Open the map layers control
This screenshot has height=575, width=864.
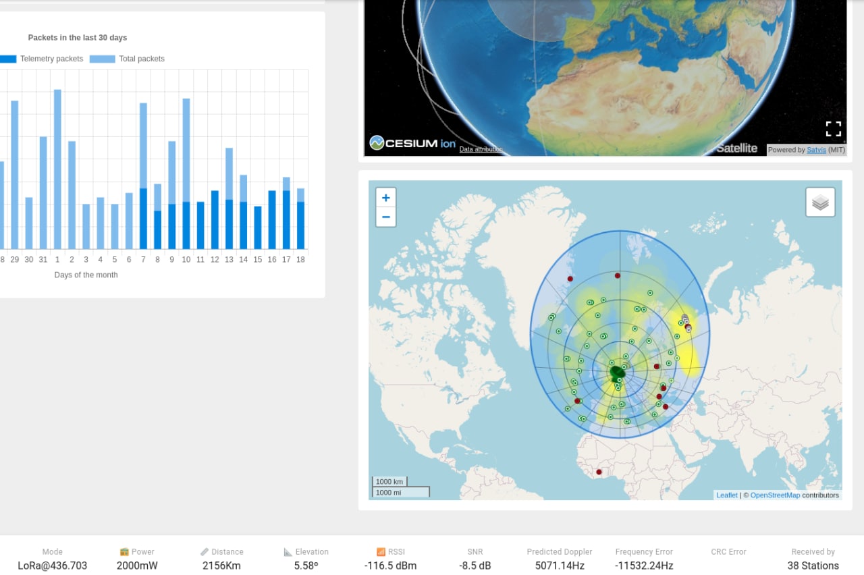[820, 202]
